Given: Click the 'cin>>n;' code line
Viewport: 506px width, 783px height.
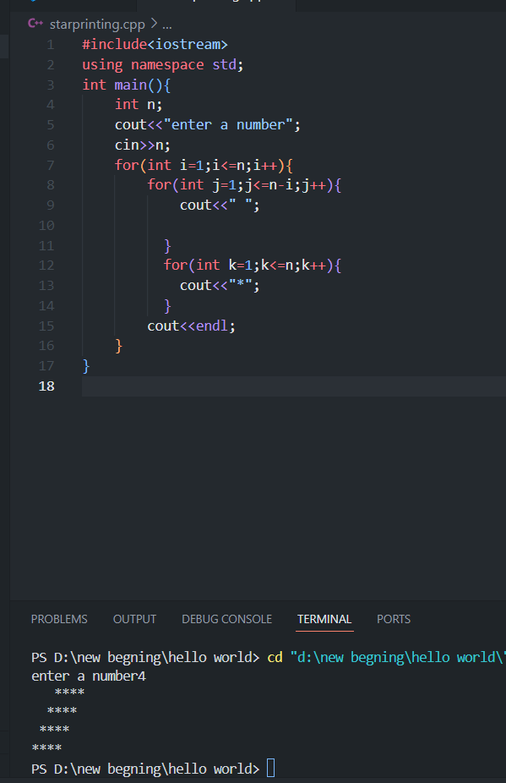Looking at the screenshot, I should 142,145.
